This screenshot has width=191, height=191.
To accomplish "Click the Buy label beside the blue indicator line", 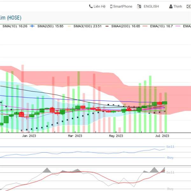I will [x=170, y=158].
